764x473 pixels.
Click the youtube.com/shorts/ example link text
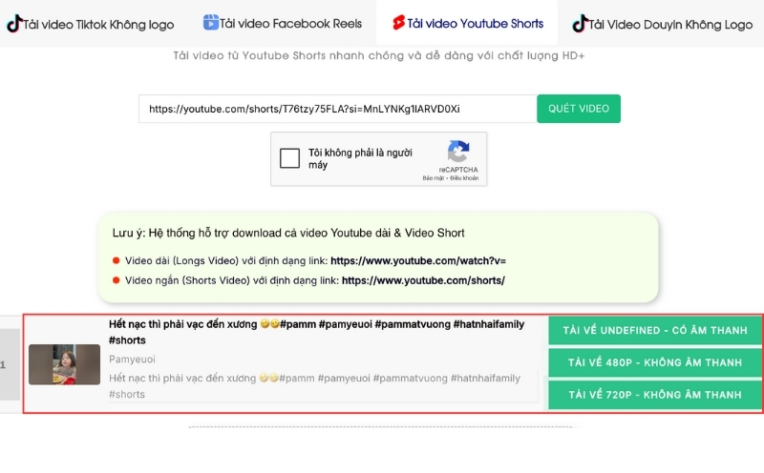click(x=423, y=280)
